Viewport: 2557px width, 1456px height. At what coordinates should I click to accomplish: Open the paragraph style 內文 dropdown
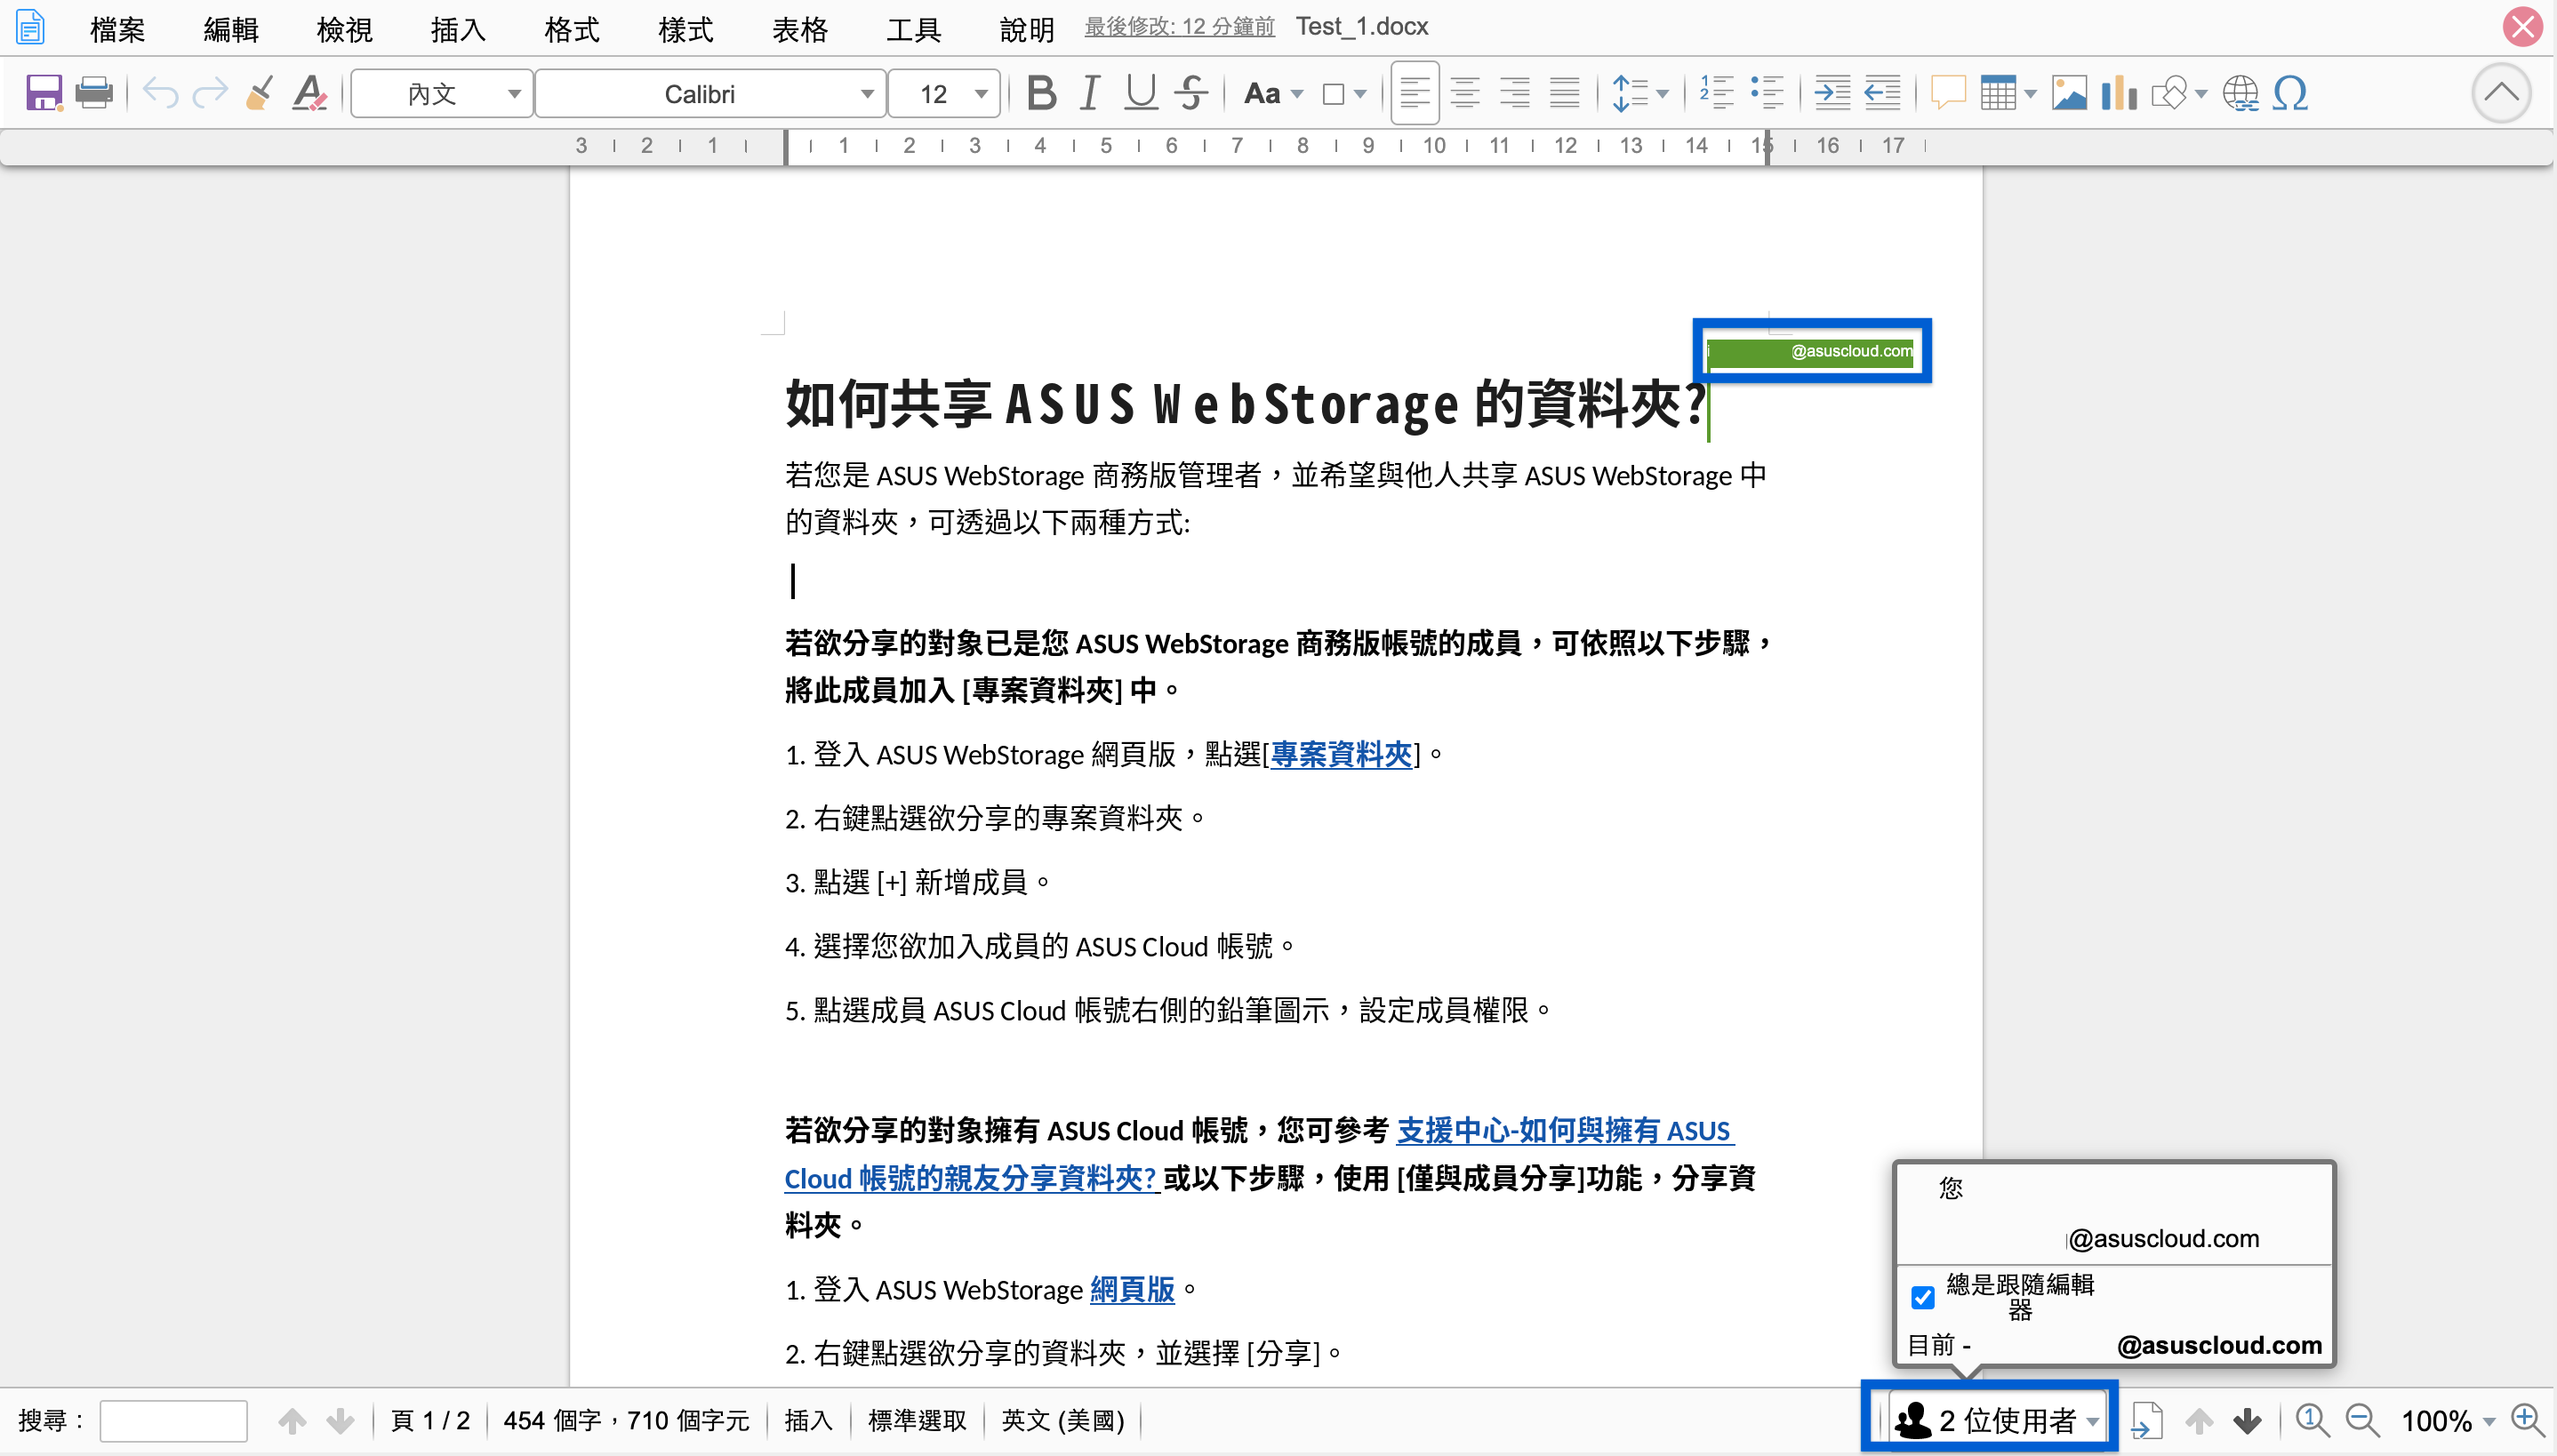click(x=441, y=94)
